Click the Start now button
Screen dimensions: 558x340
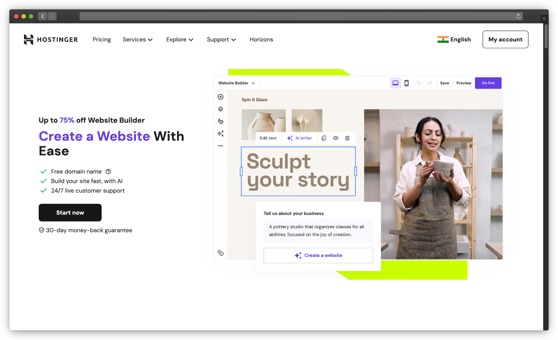point(70,212)
